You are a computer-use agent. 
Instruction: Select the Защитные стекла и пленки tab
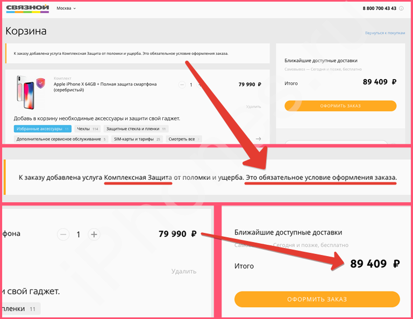point(136,129)
